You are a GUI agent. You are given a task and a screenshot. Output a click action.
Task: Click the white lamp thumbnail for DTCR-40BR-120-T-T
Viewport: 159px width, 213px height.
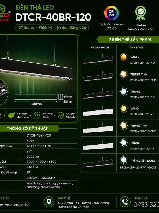[98, 145]
